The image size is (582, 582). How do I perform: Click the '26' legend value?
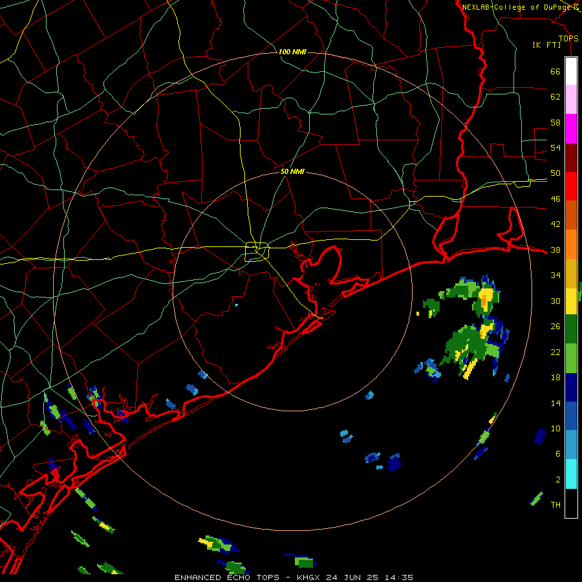tap(555, 327)
